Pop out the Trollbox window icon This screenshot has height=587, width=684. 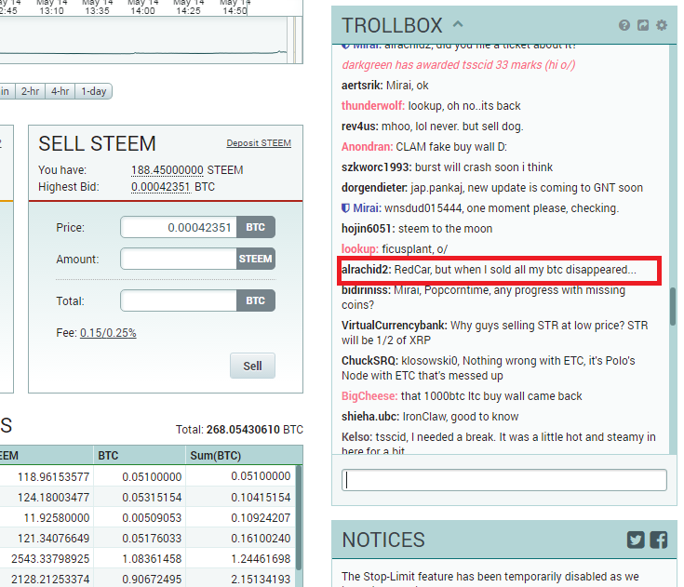[x=643, y=25]
